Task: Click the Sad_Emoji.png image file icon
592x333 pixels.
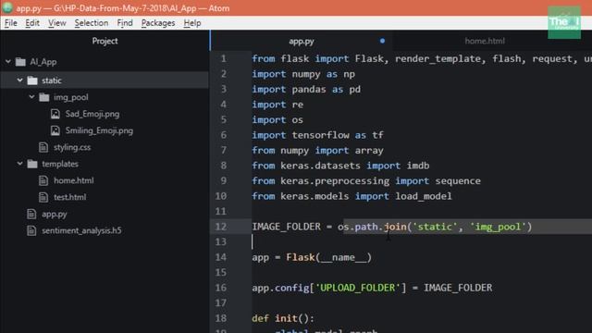Action: pos(55,114)
